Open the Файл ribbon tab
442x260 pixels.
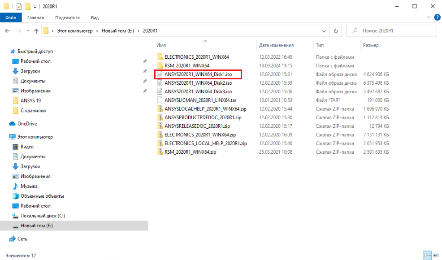click(10, 17)
